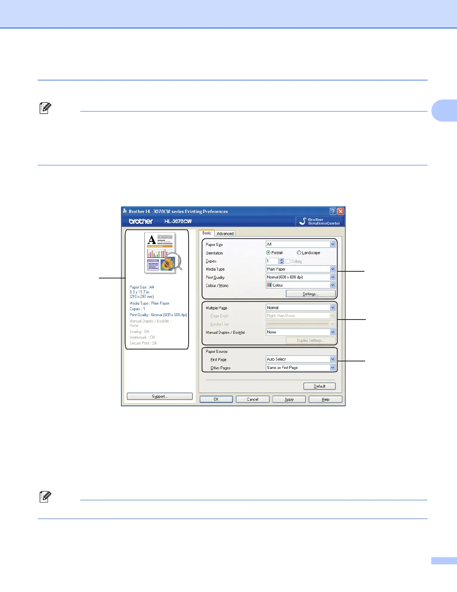The image size is (457, 592).
Task: Click the 'Media Type : Plain Paper' summary text
Action: pyautogui.click(x=149, y=303)
